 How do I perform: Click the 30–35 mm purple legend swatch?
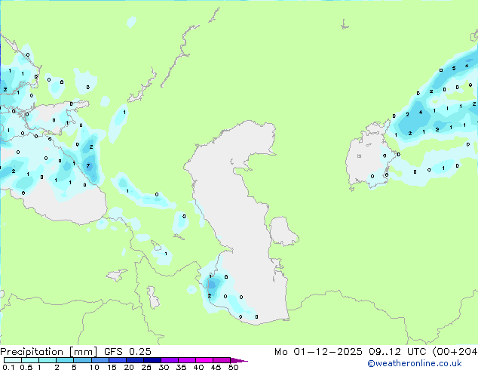tap(169, 360)
